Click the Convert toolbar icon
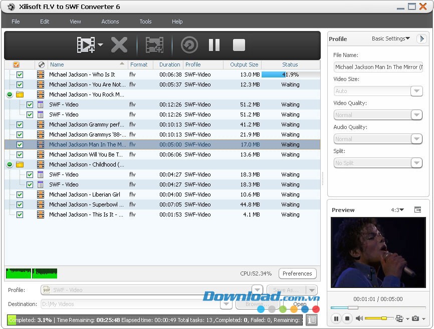 [154, 44]
